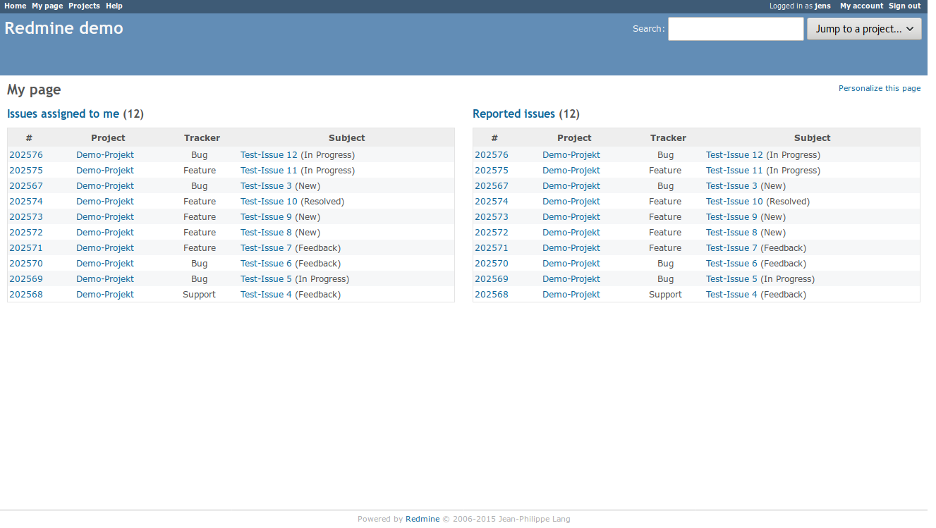Click the Redmine demo title
Viewport: 936px width, 528px height.
click(x=64, y=28)
